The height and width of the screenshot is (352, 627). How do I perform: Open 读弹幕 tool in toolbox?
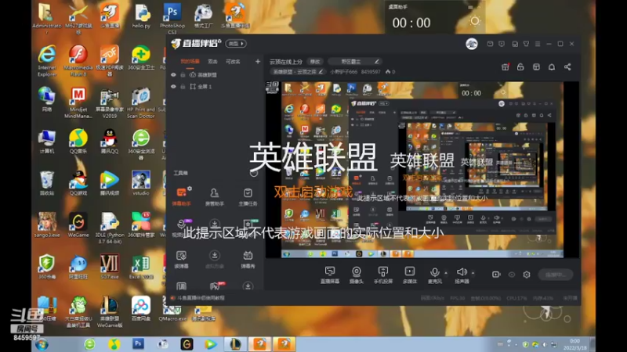click(x=181, y=259)
